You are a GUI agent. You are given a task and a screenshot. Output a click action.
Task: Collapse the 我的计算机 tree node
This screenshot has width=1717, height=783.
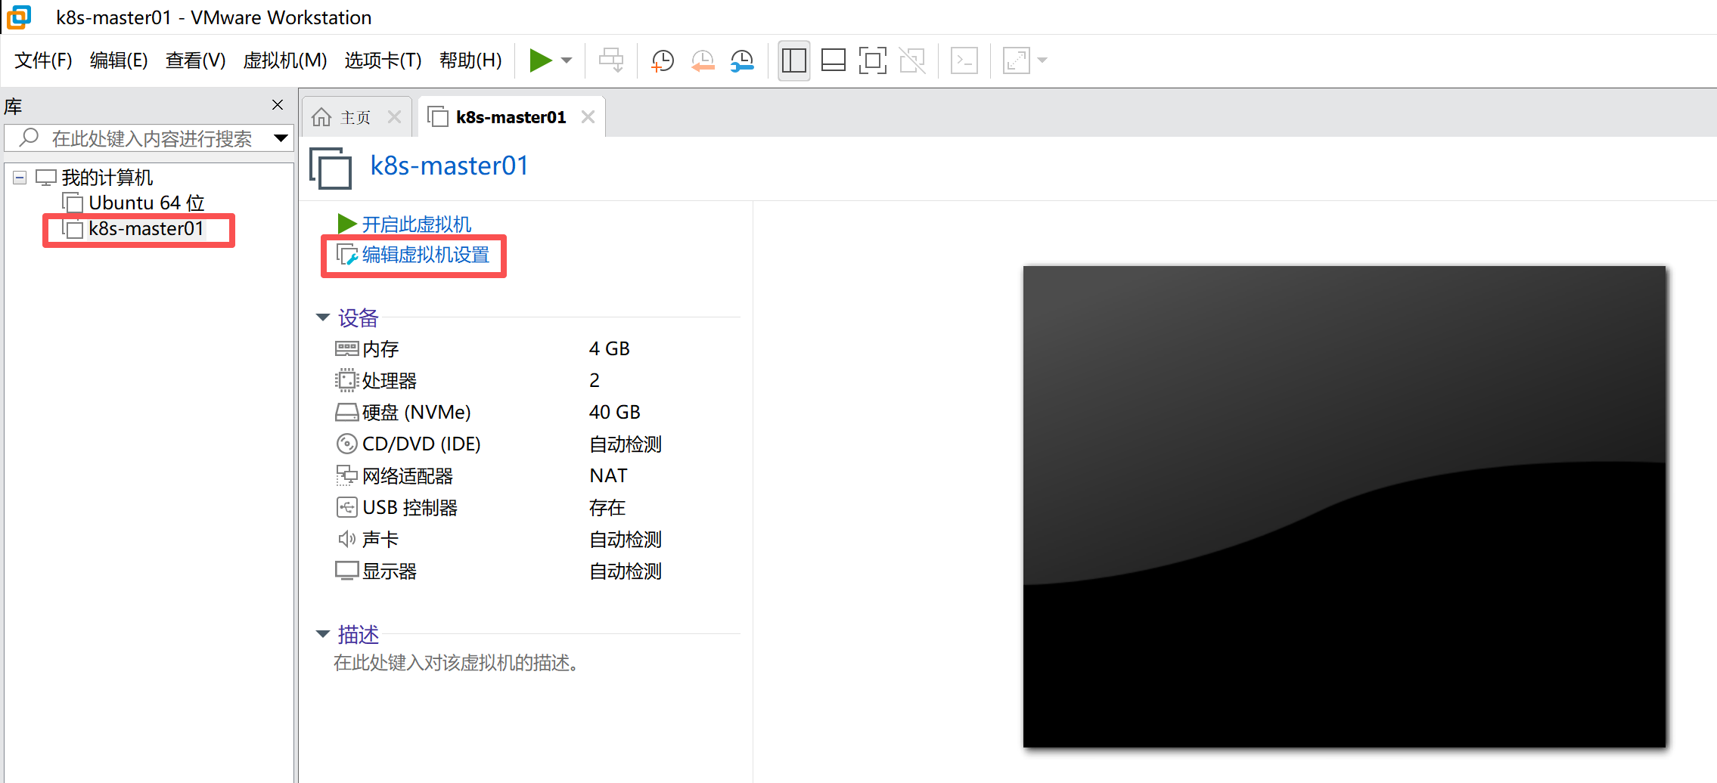tap(20, 178)
